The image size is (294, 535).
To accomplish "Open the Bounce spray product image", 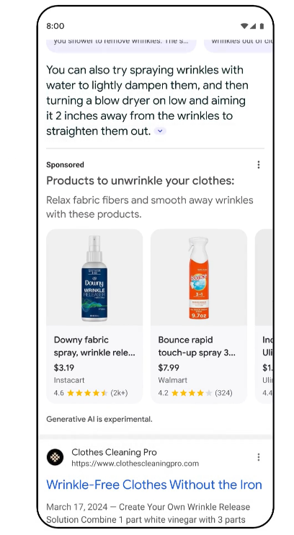I will pyautogui.click(x=199, y=278).
